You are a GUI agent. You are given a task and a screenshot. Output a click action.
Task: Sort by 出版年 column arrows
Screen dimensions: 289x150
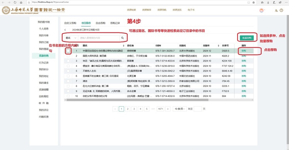(218, 45)
